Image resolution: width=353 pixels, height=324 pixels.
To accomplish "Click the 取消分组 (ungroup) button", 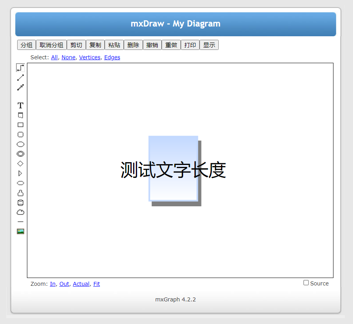I will pos(51,45).
